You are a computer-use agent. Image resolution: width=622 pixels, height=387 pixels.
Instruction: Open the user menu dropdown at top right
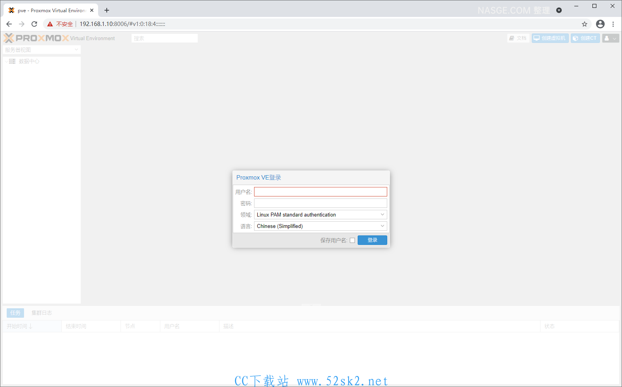611,38
